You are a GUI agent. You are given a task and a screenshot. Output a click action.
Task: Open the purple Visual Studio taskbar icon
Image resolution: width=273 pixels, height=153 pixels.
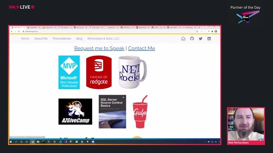pyautogui.click(x=65, y=142)
